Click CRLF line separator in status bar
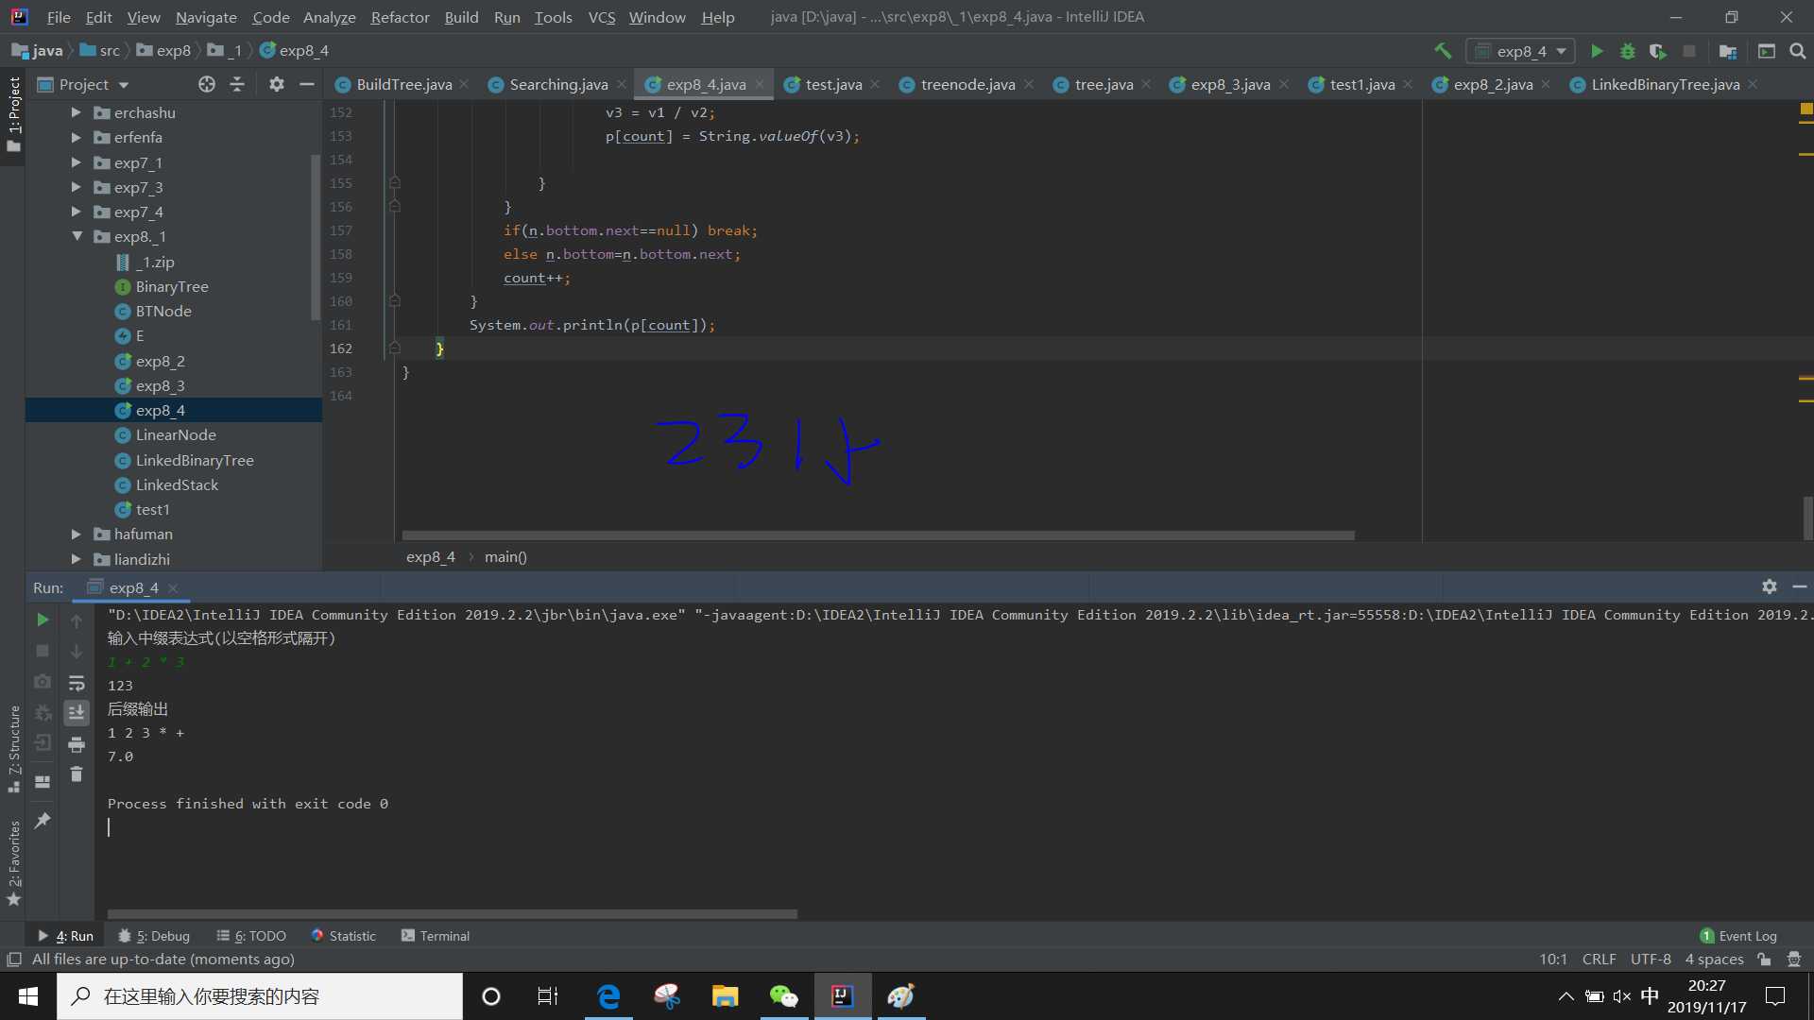This screenshot has width=1814, height=1020. click(1599, 960)
